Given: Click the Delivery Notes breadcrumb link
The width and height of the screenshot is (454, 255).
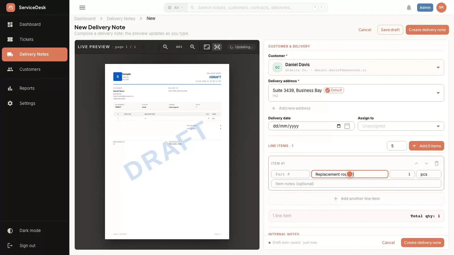Looking at the screenshot, I should (121, 19).
